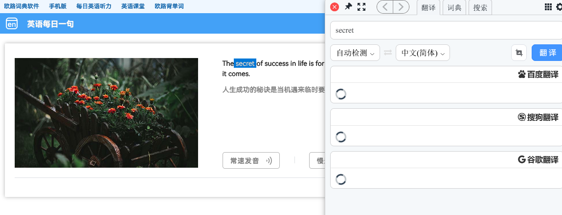Click the loading spinner under 搜狗翻译
The image size is (562, 215).
pos(341,137)
